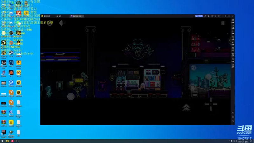Open the Windows Start menu
Viewport: 254px width, 143px height.
pos(2,141)
